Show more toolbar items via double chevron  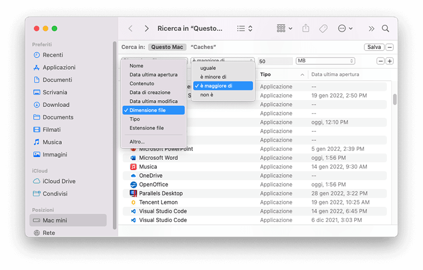click(372, 28)
